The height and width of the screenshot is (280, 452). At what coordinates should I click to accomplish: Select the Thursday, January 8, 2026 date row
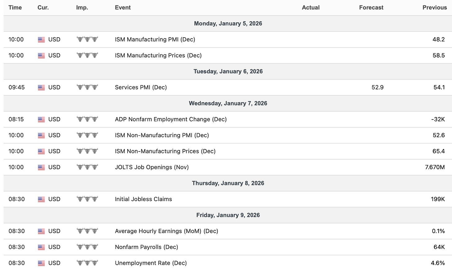pos(228,183)
